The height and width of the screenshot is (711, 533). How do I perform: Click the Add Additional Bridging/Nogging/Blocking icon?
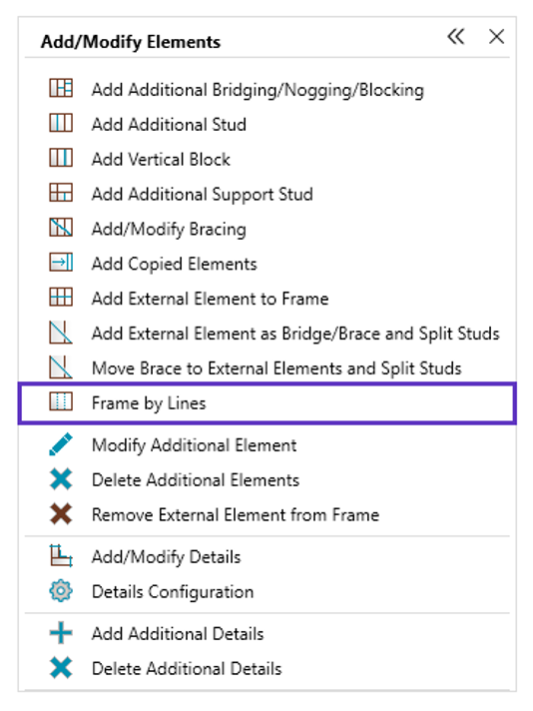(61, 88)
